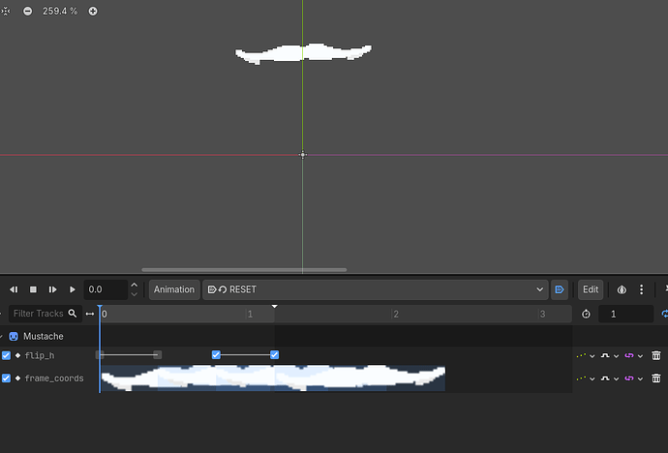The image size is (668, 453).
Task: Click the animation end marker triangle
Action: [275, 307]
